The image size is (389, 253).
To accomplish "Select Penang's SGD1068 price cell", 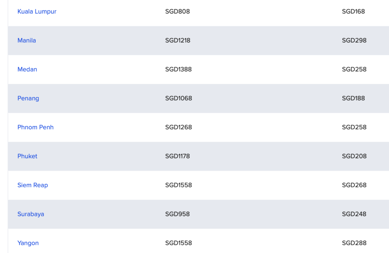I will (179, 98).
